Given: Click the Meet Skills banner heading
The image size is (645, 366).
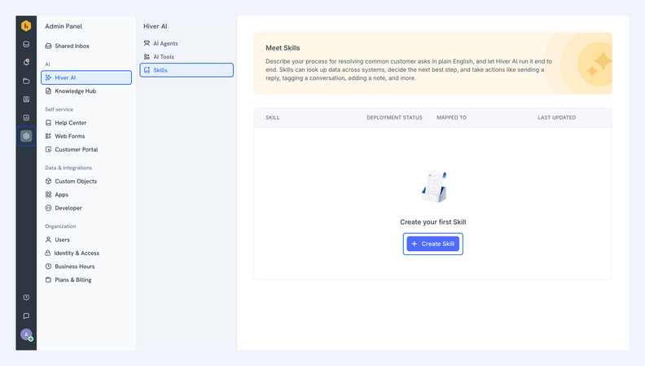Looking at the screenshot, I should pos(283,48).
